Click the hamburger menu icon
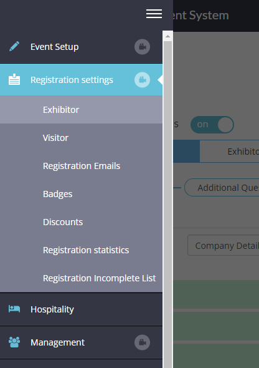 coord(154,14)
